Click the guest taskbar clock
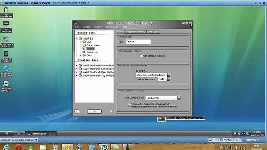267x150 pixels. (257, 133)
